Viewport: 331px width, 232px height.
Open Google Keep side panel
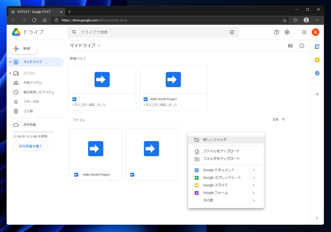coord(317,60)
